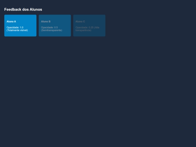Click 'Opacidade: 0.5 (Semitransparente)' text
The image size is (196, 147).
point(52,29)
